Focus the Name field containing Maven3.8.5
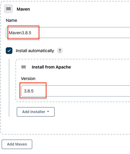Image resolution: width=130 pixels, height=154 pixels. coord(68,33)
